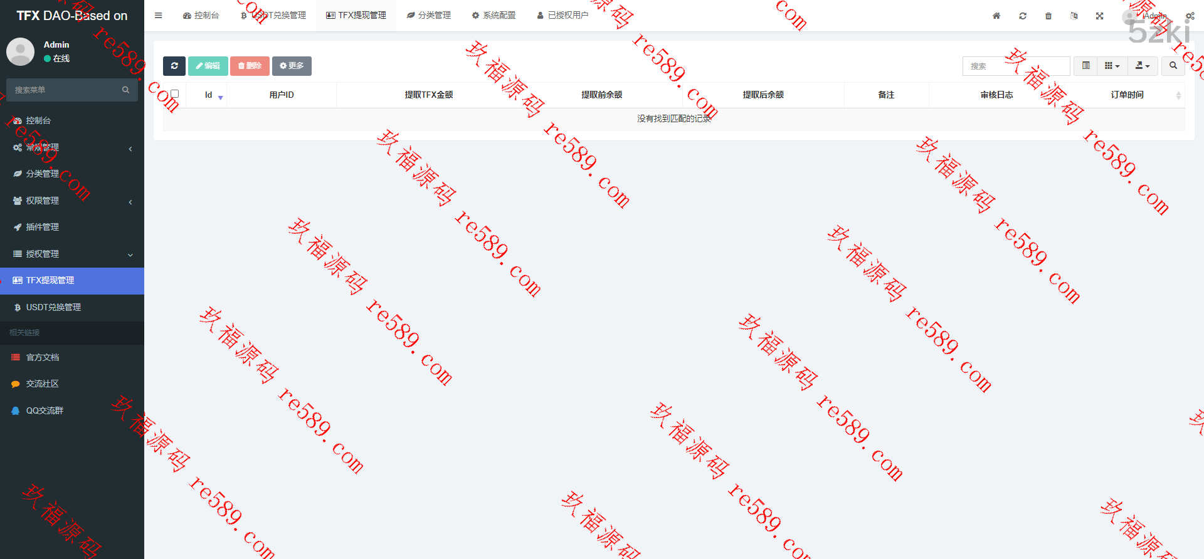
Task: Toggle sidebar with the hamburger icon
Action: coord(159,16)
